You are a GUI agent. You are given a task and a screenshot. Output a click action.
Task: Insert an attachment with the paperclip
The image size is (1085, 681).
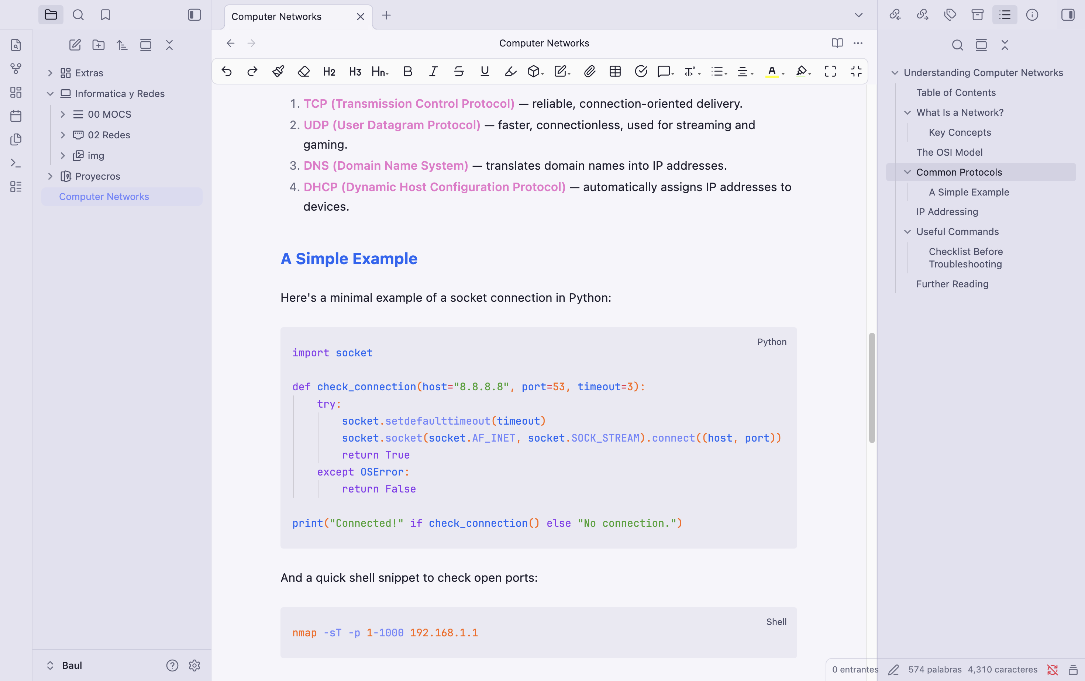(x=589, y=71)
